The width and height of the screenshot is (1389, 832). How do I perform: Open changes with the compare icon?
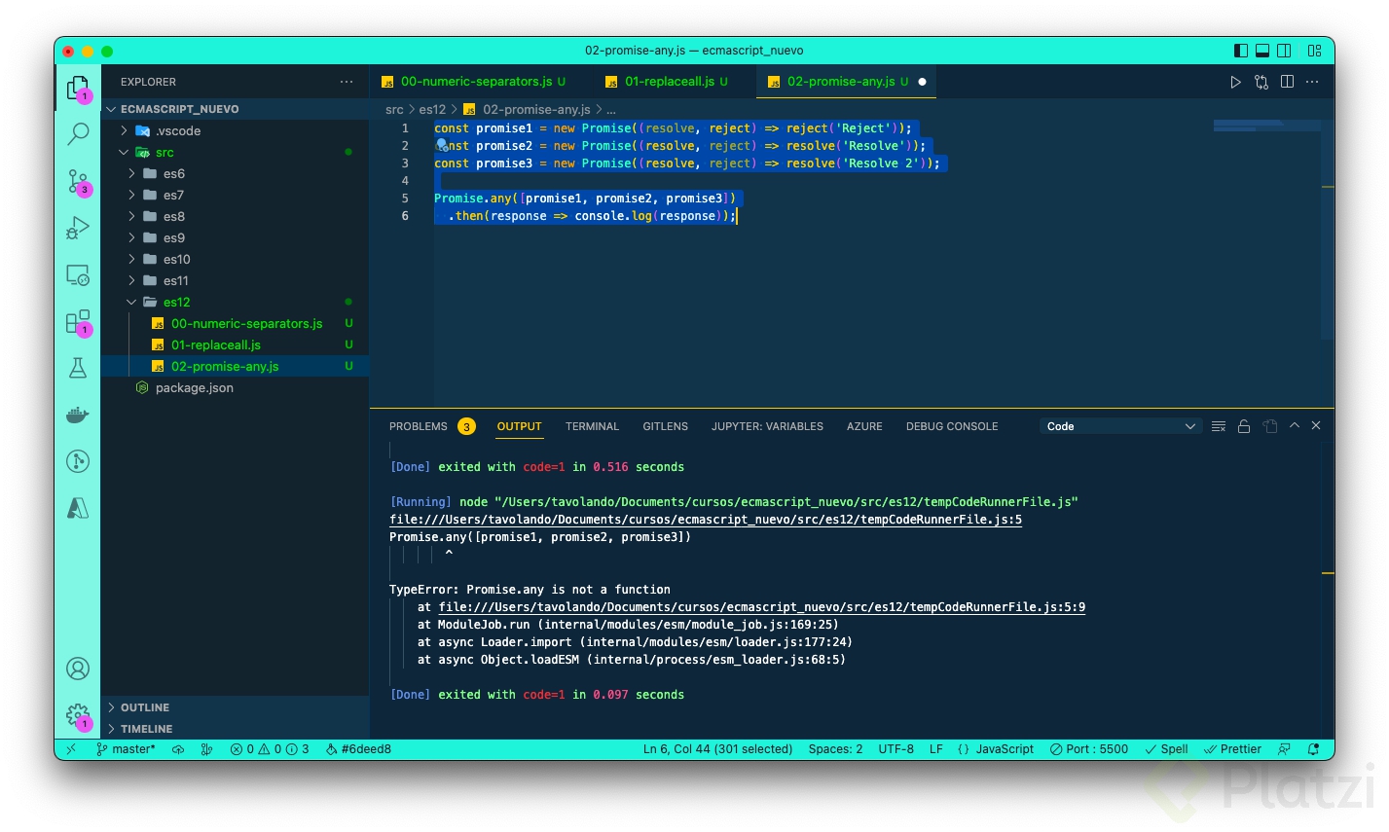1261,82
